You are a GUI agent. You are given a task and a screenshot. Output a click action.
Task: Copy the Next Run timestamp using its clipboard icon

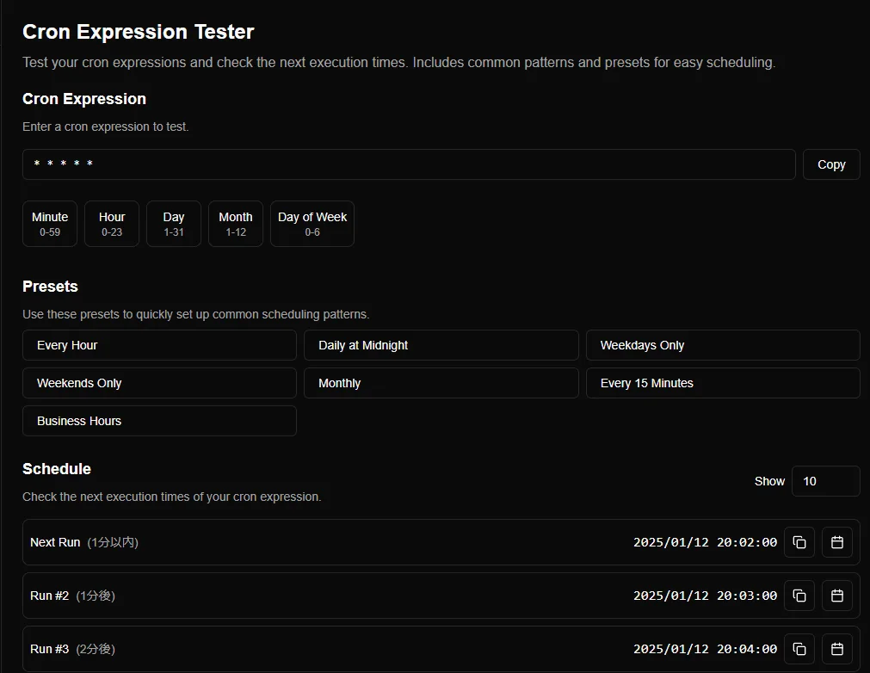point(799,542)
